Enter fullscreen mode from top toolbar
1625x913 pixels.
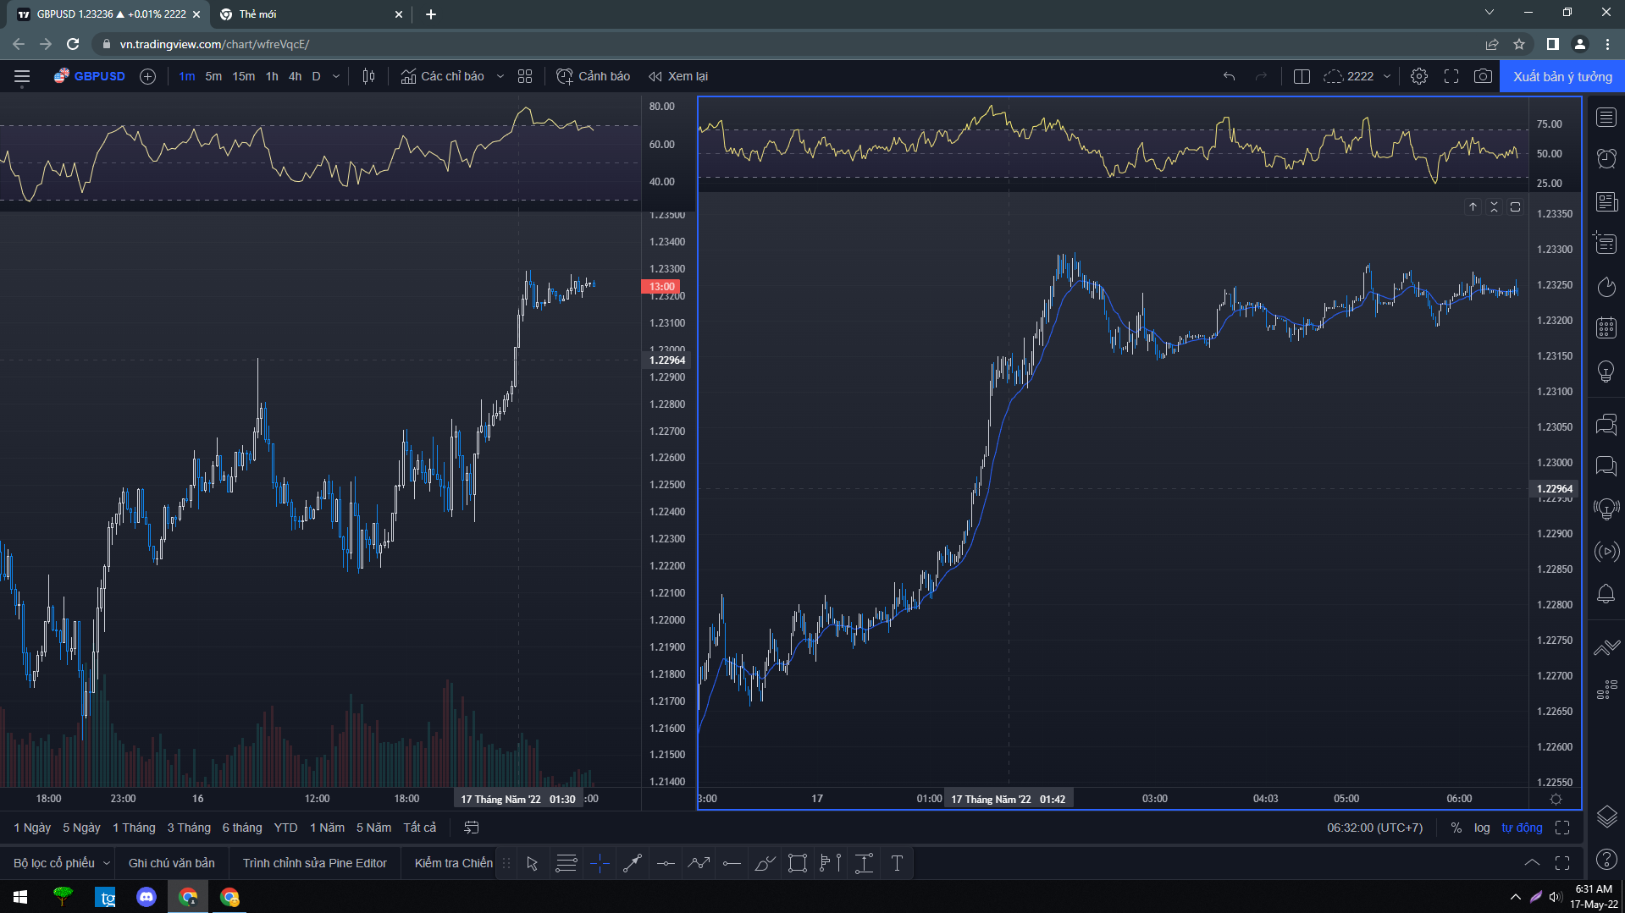tap(1451, 76)
